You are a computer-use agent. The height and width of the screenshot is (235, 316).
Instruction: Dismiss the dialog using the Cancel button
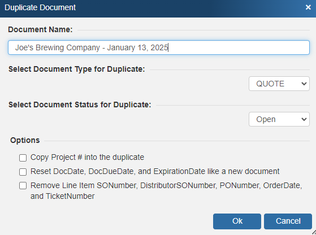point(288,221)
